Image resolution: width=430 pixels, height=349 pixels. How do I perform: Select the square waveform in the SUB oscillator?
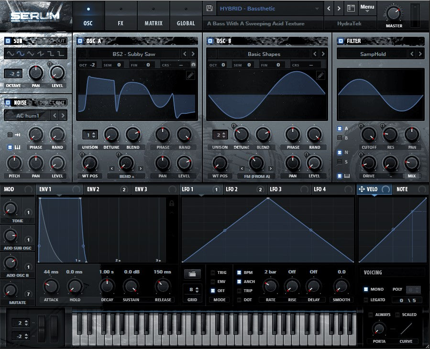coord(52,54)
